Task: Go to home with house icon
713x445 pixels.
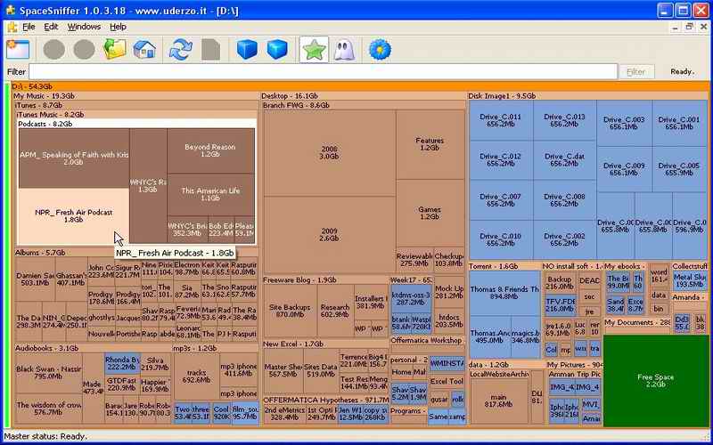Action: 144,49
